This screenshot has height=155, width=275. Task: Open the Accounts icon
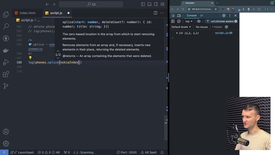6,132
